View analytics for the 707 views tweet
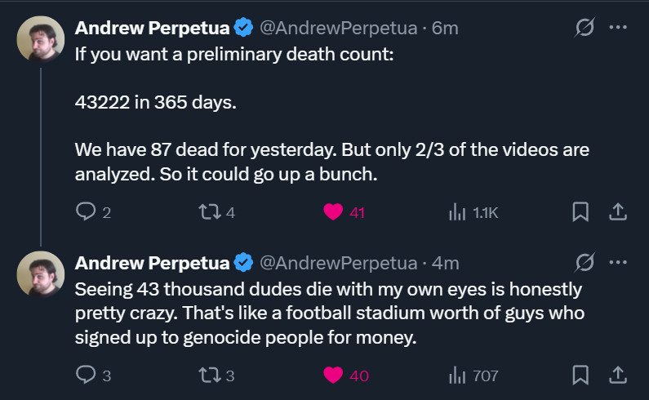The width and height of the screenshot is (649, 400). click(x=457, y=376)
